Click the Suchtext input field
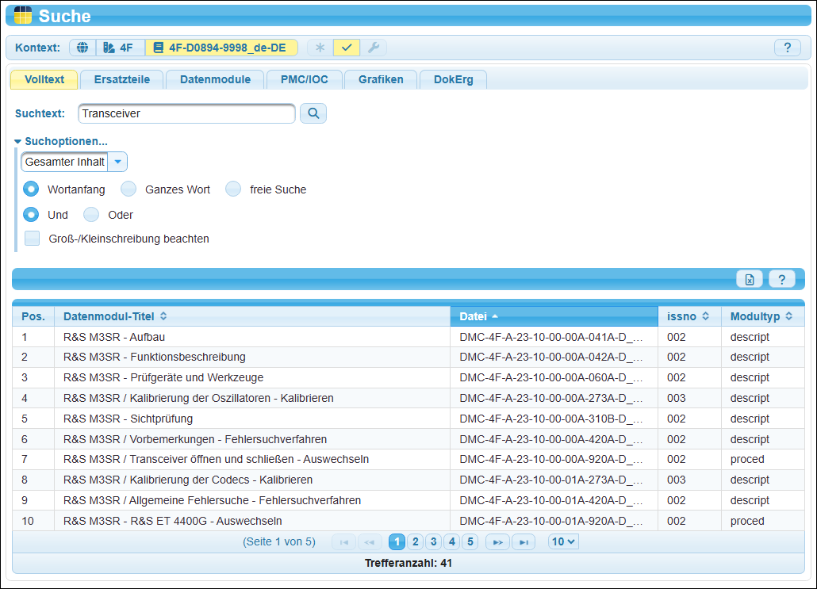The image size is (817, 589). 186,113
